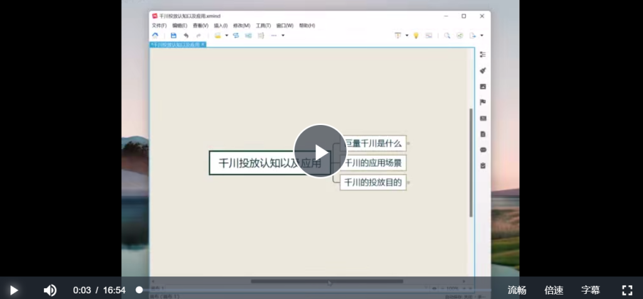
Task: Click the boundary icon in the toolbar
Action: pos(248,36)
